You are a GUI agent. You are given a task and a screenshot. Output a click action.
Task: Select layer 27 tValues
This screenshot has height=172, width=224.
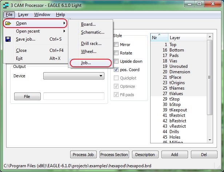(179, 94)
